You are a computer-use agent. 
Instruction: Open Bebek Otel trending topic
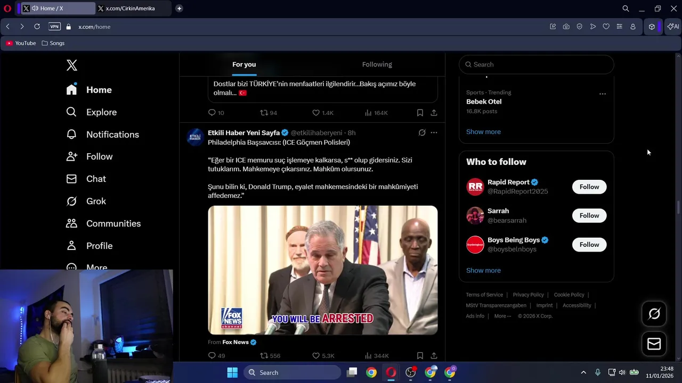point(484,102)
